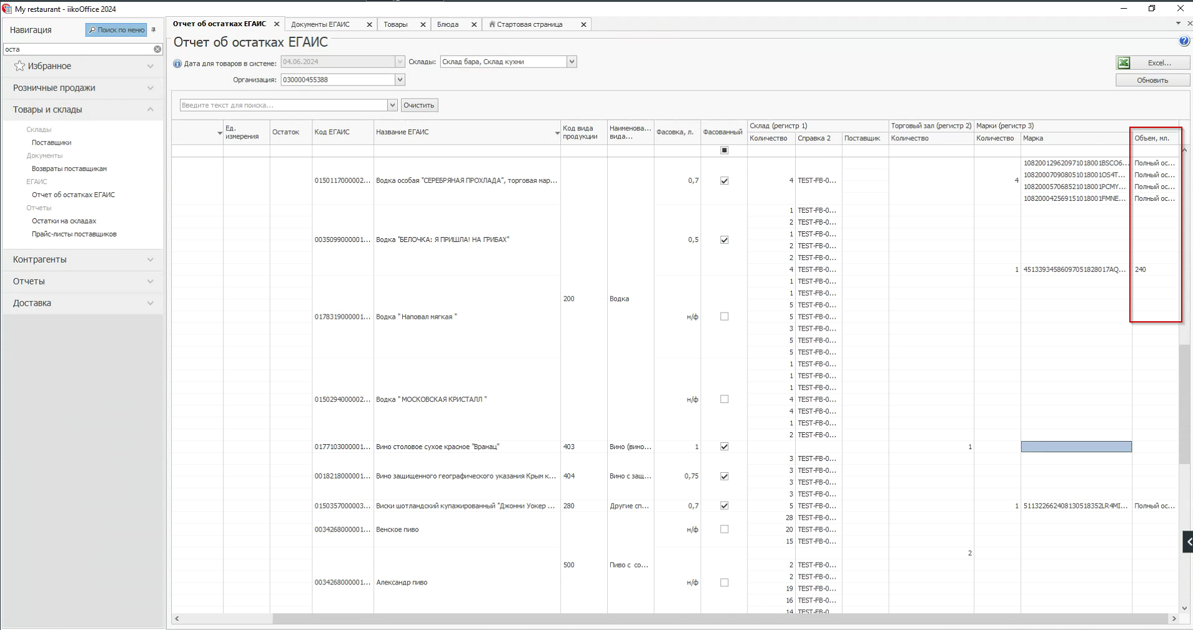The width and height of the screenshot is (1193, 630).
Task: Click the horizontal scrollbar right arrow
Action: 1174,619
